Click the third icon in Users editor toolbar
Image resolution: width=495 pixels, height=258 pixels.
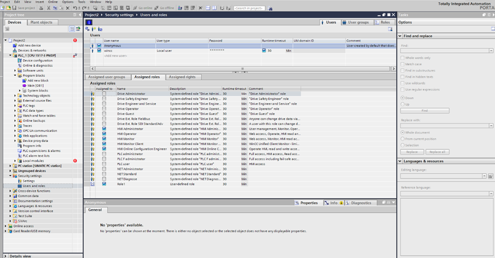pyautogui.click(x=100, y=29)
